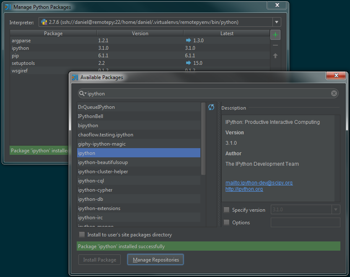The height and width of the screenshot is (277, 350).
Task: Open the version 3.1.0 dropdown arrow
Action: (x=336, y=210)
